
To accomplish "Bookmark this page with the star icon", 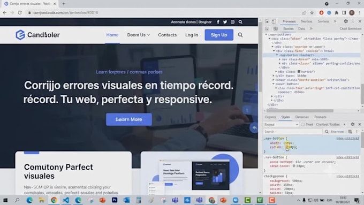I will [312, 12].
